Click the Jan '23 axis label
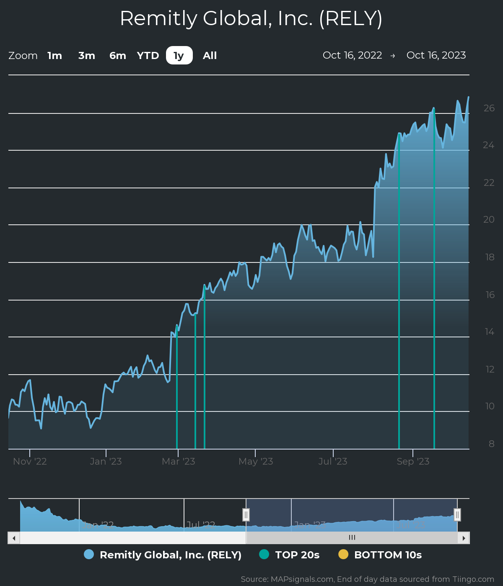This screenshot has height=586, width=503. click(106, 461)
